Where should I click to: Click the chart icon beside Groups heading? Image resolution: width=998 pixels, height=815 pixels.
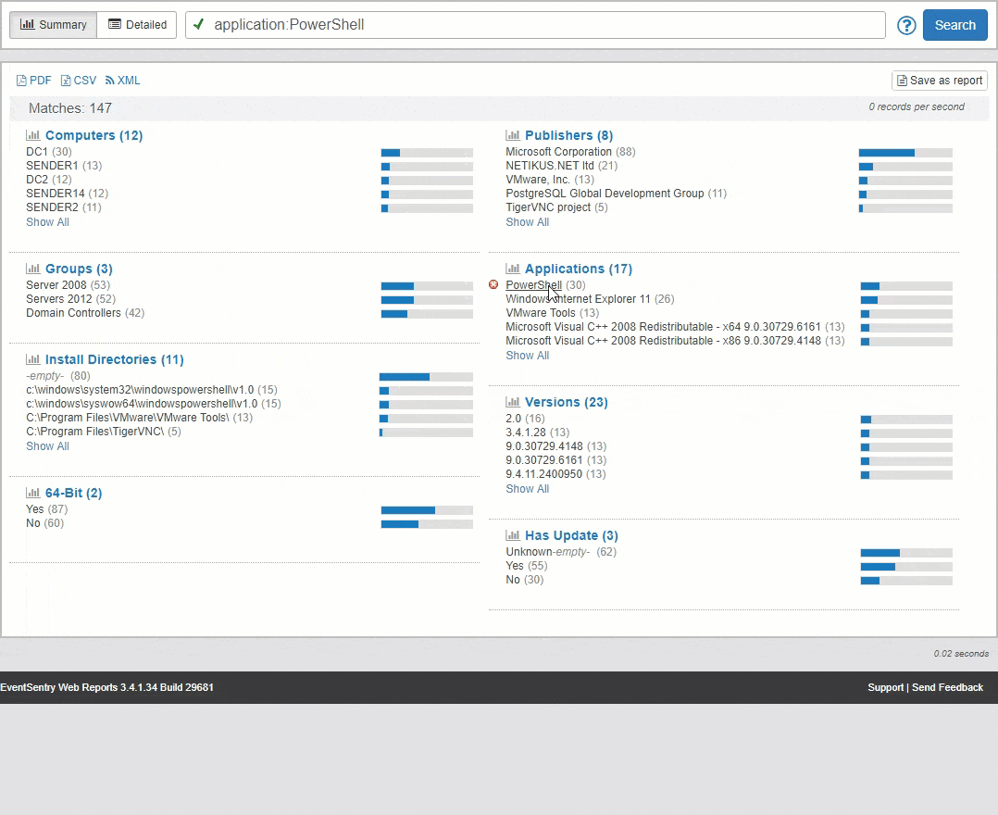click(33, 269)
